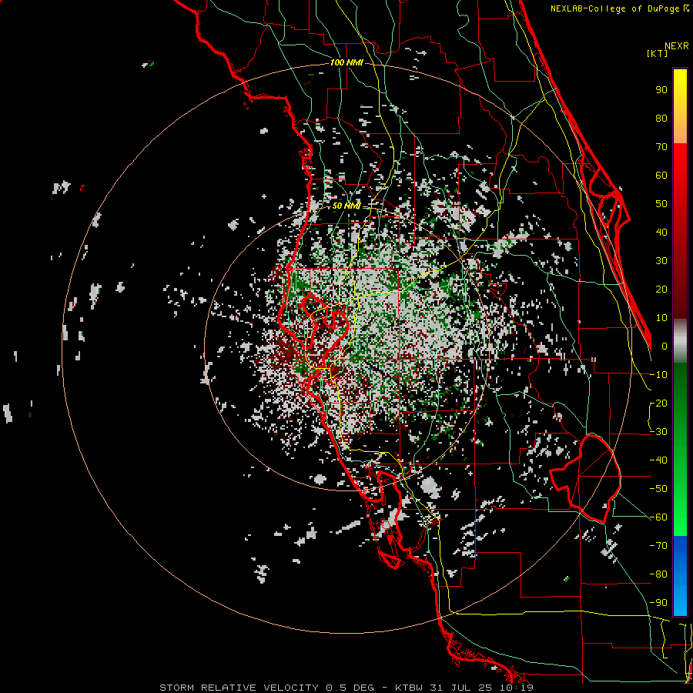Click the positive 30 knots scale label
The width and height of the screenshot is (693, 693).
click(661, 261)
